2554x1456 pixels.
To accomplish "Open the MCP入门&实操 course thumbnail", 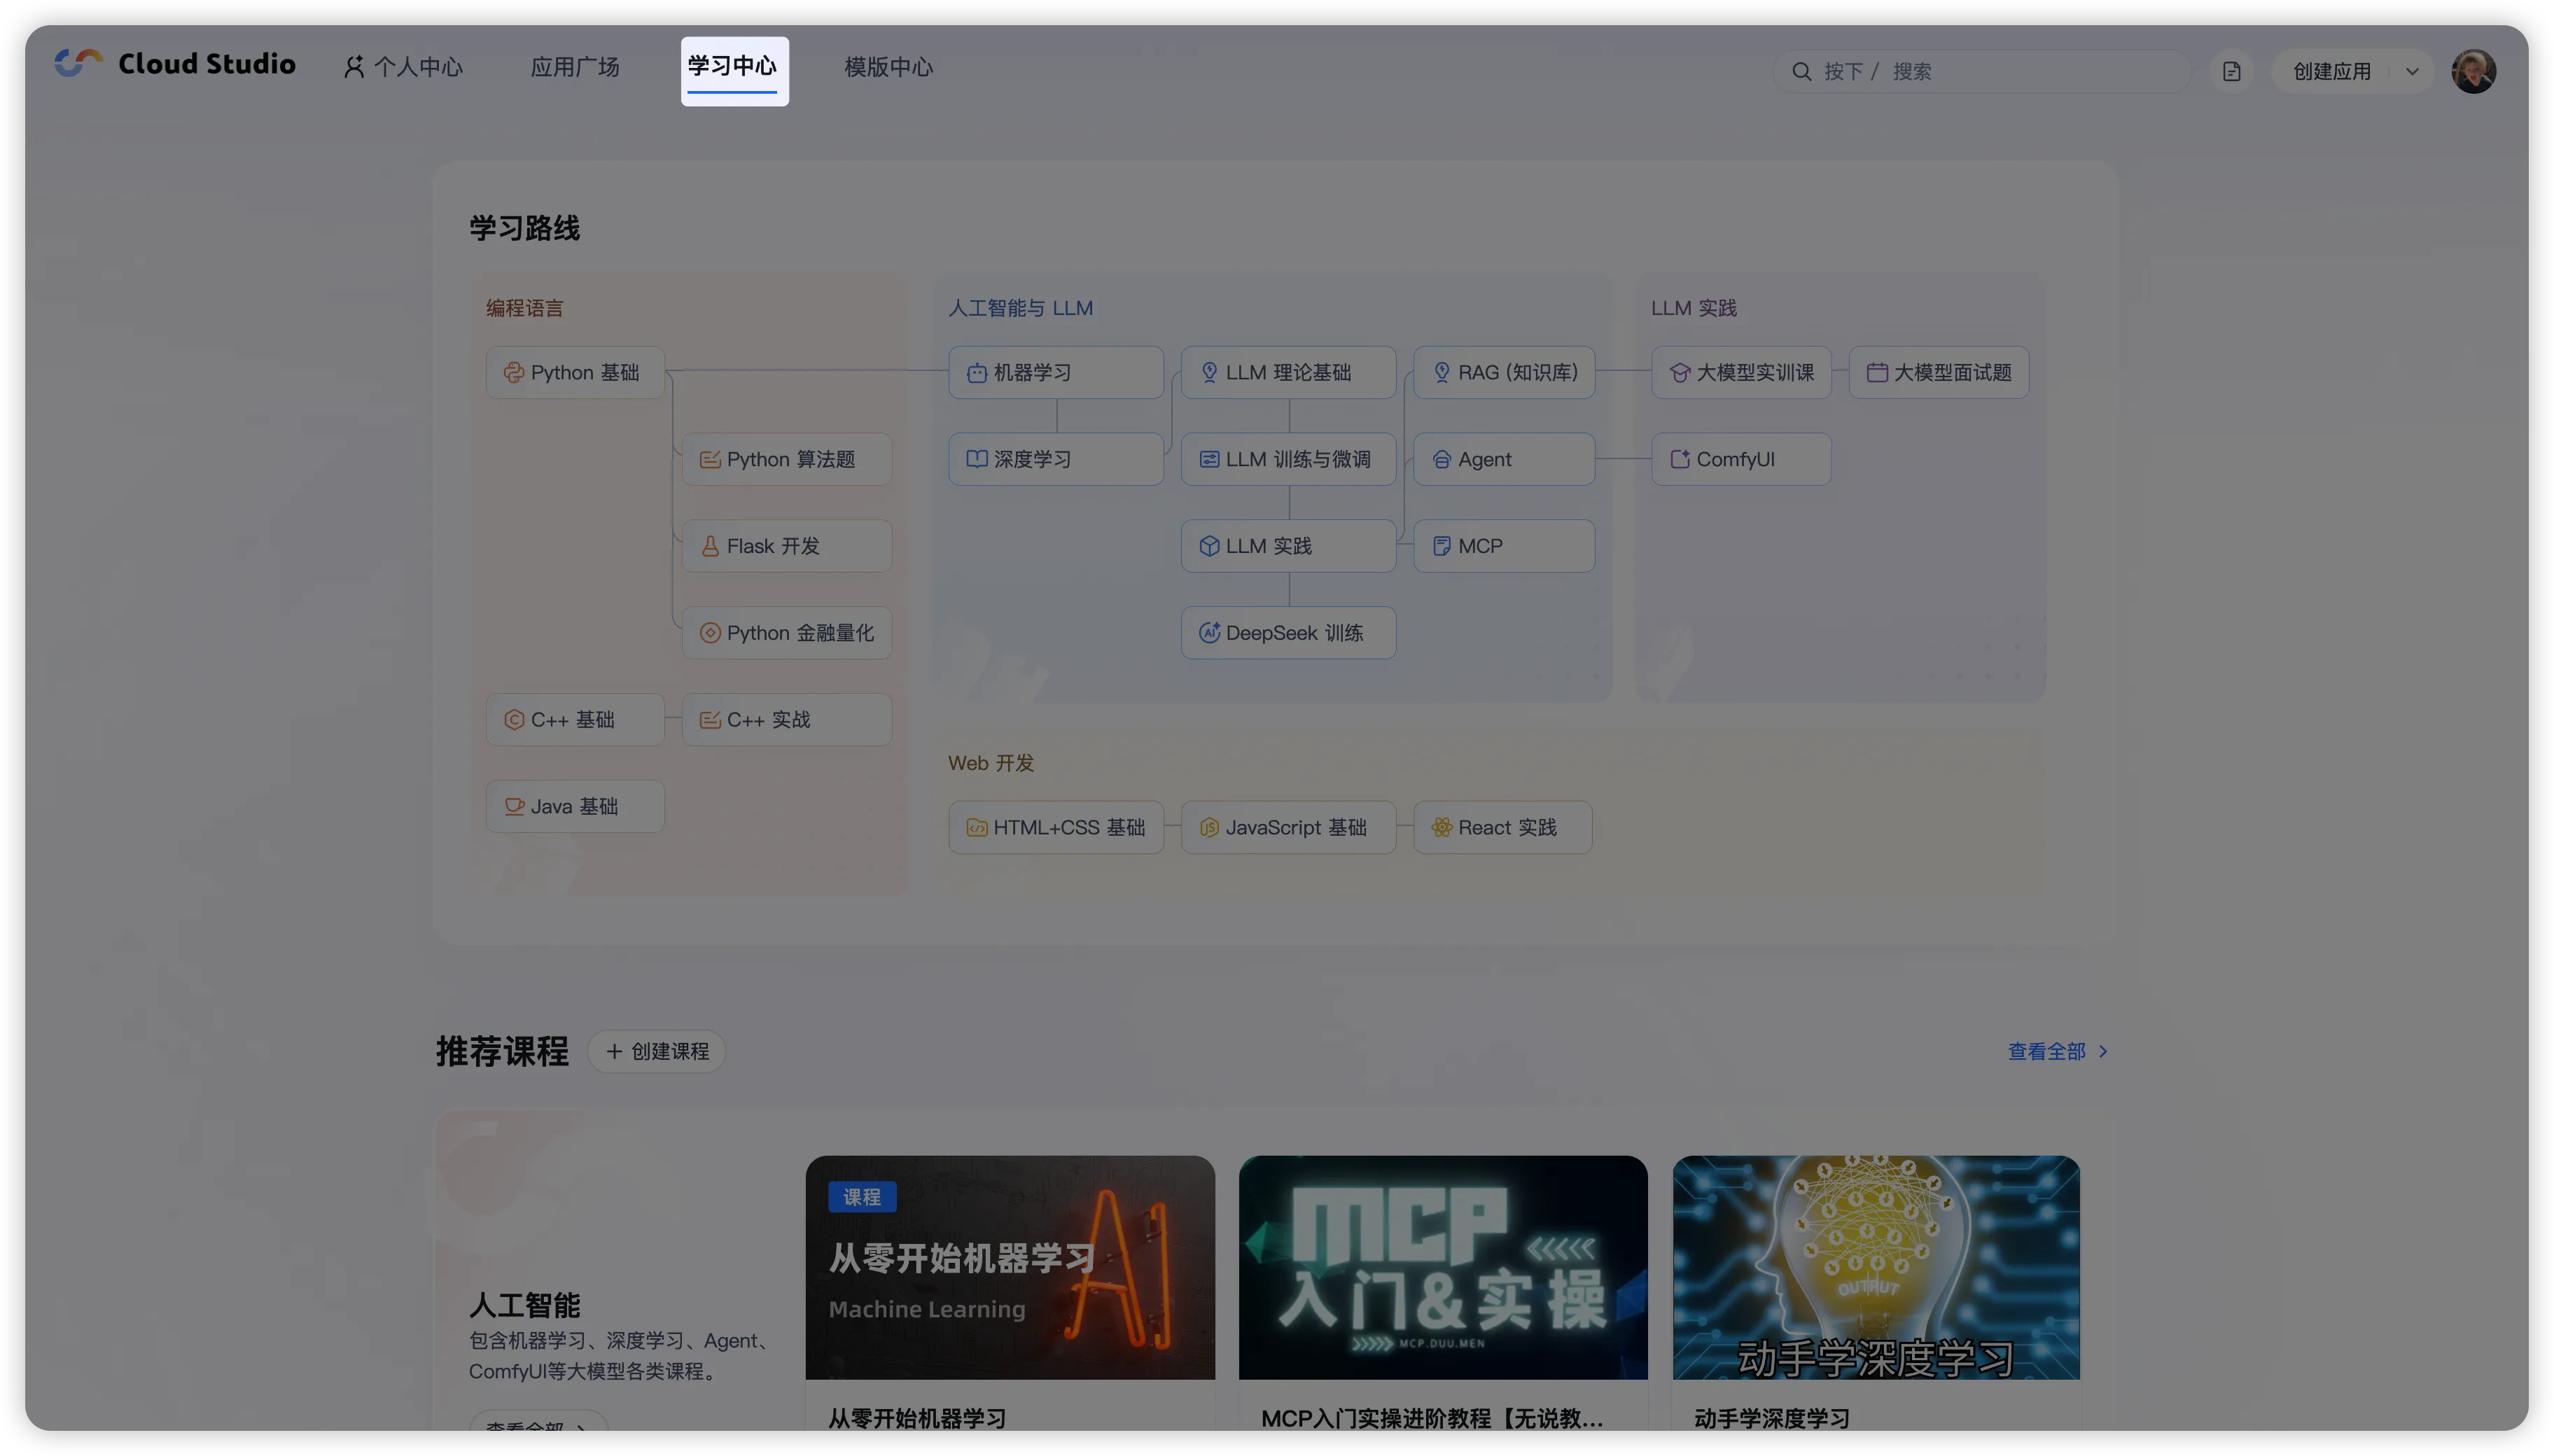I will point(1442,1267).
